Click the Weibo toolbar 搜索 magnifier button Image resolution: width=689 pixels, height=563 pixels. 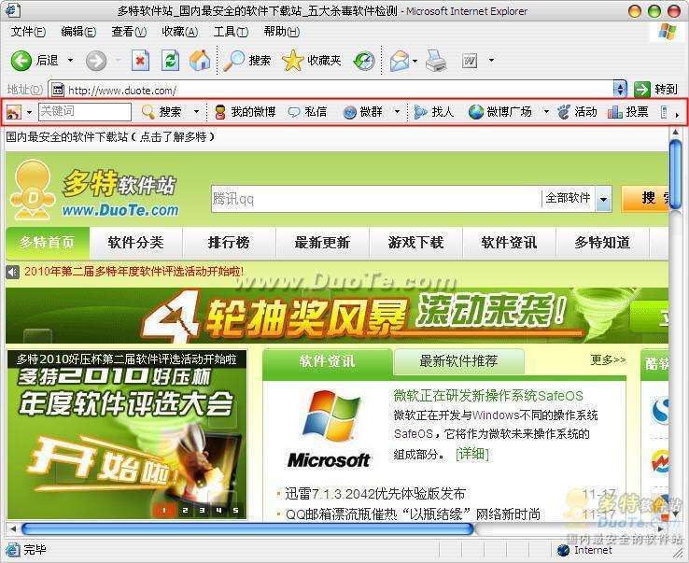pos(162,112)
